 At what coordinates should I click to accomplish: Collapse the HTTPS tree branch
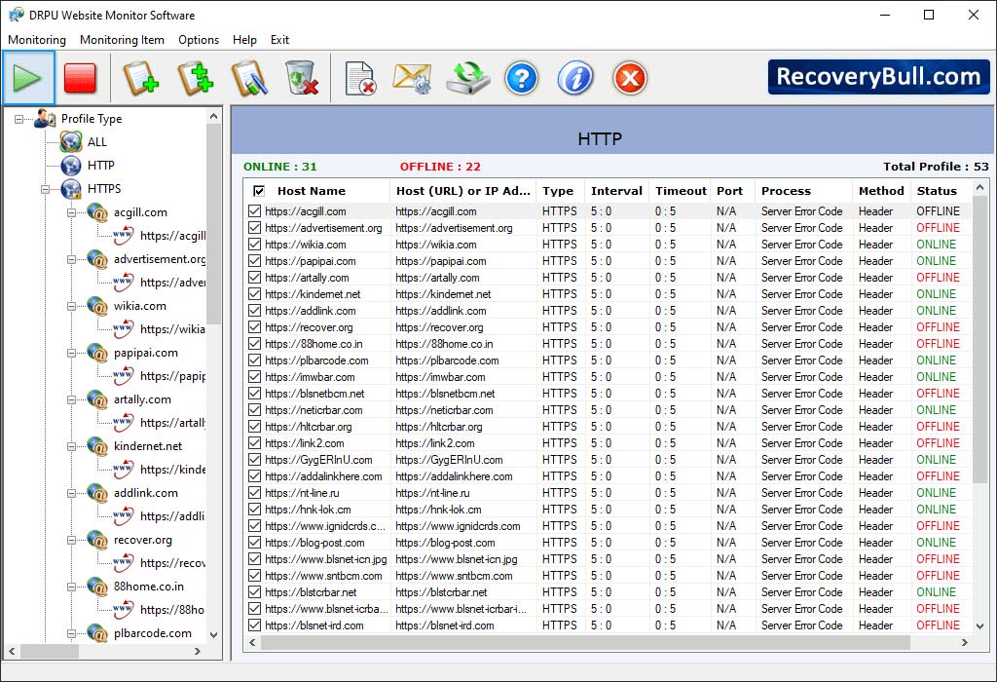[x=45, y=189]
